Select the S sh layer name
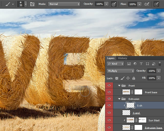164x131 pixels. tap(139, 105)
